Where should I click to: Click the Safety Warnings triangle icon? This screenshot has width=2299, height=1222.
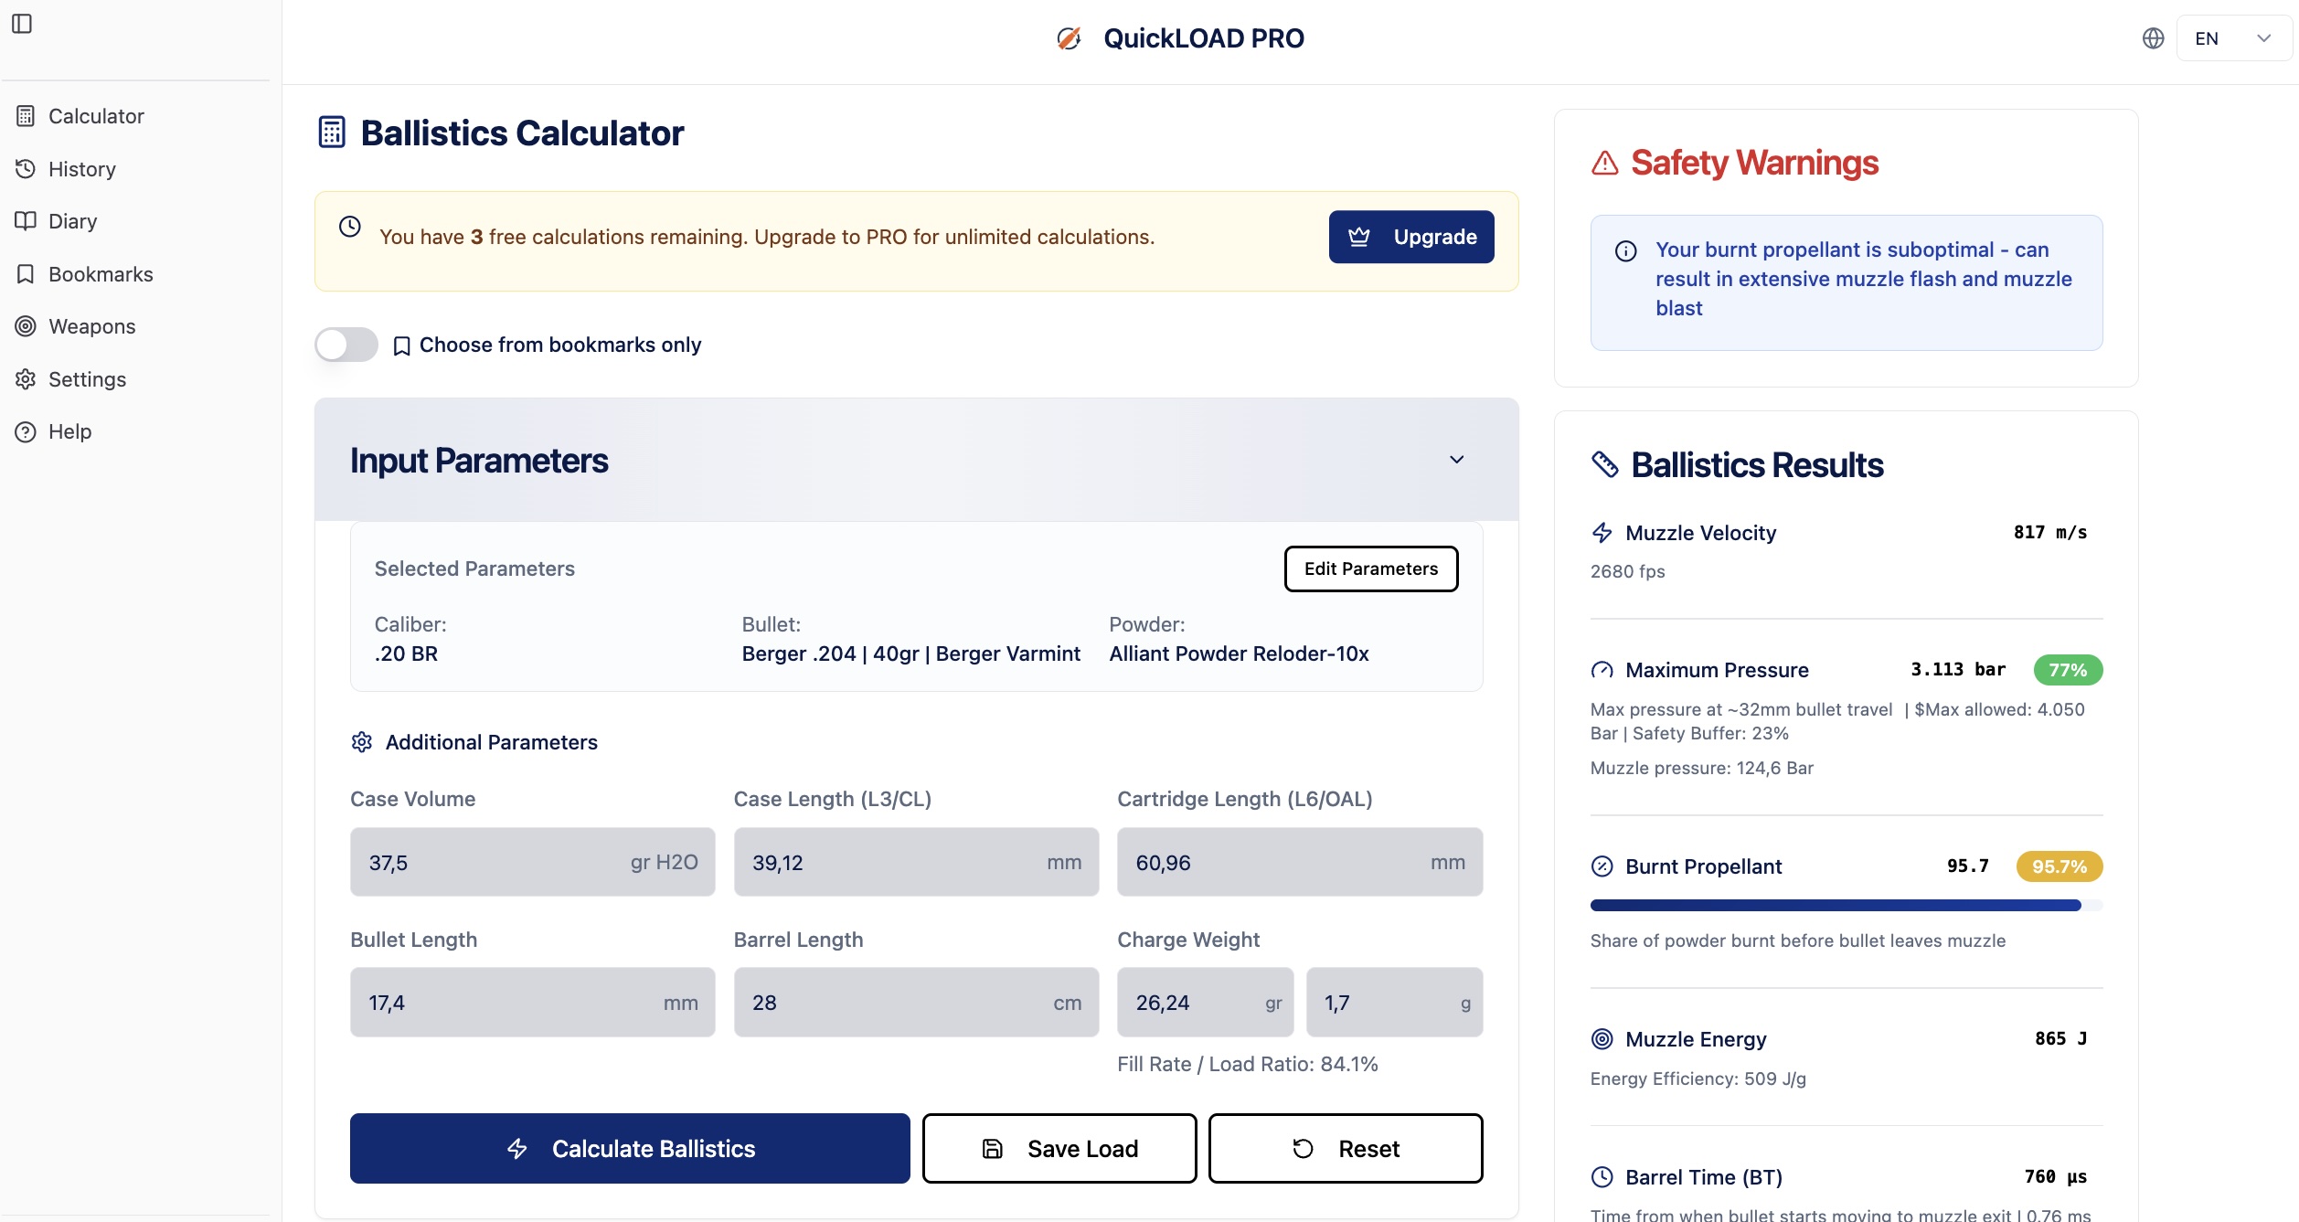pos(1604,164)
